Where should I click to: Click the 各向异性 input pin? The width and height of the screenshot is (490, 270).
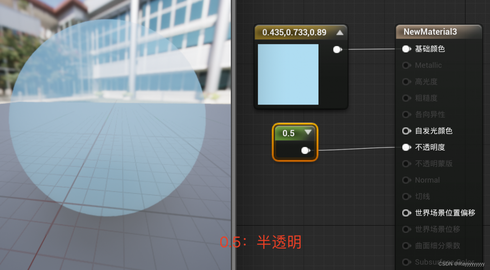407,115
